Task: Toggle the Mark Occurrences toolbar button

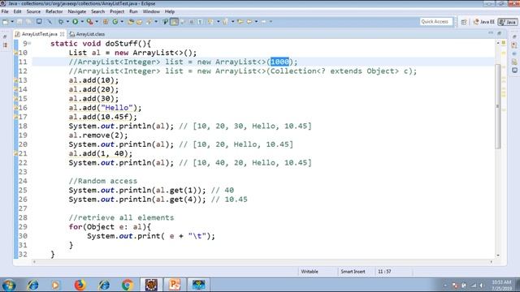Action: click(x=174, y=22)
